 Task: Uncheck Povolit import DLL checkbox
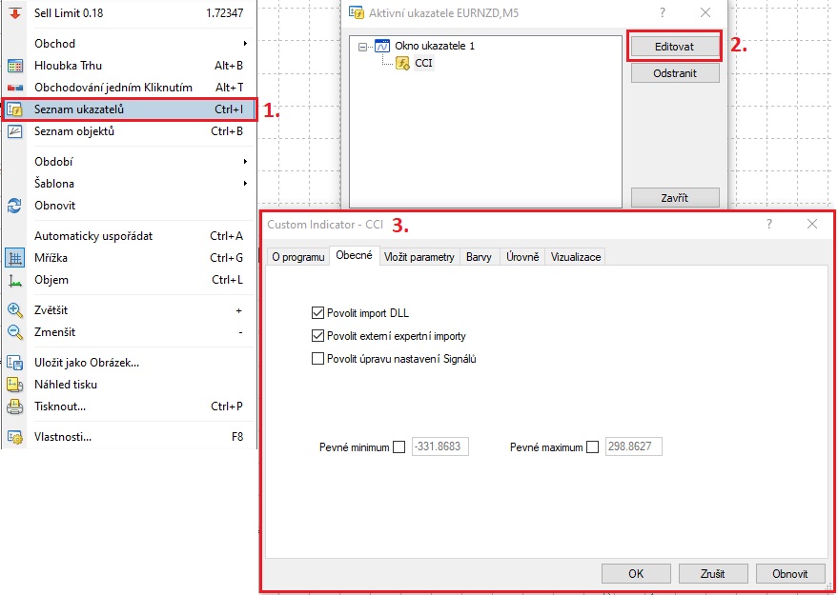pos(317,312)
